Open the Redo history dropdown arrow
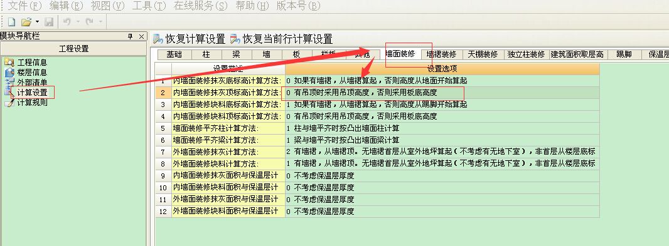The image size is (669, 246). tap(100, 21)
